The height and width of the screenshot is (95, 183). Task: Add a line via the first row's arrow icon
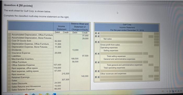[99, 33]
